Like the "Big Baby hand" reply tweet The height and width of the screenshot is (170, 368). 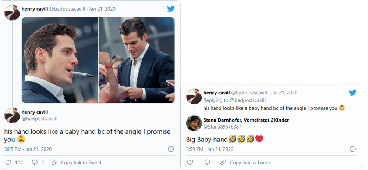click(190, 163)
